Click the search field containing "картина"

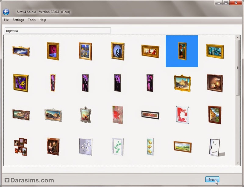[x=58, y=31]
